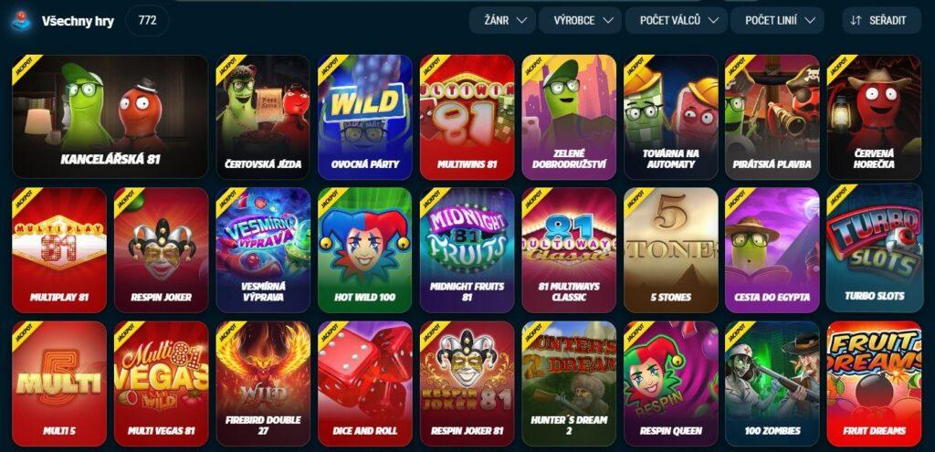
Task: Launch the Dice and Roll game
Action: click(365, 384)
